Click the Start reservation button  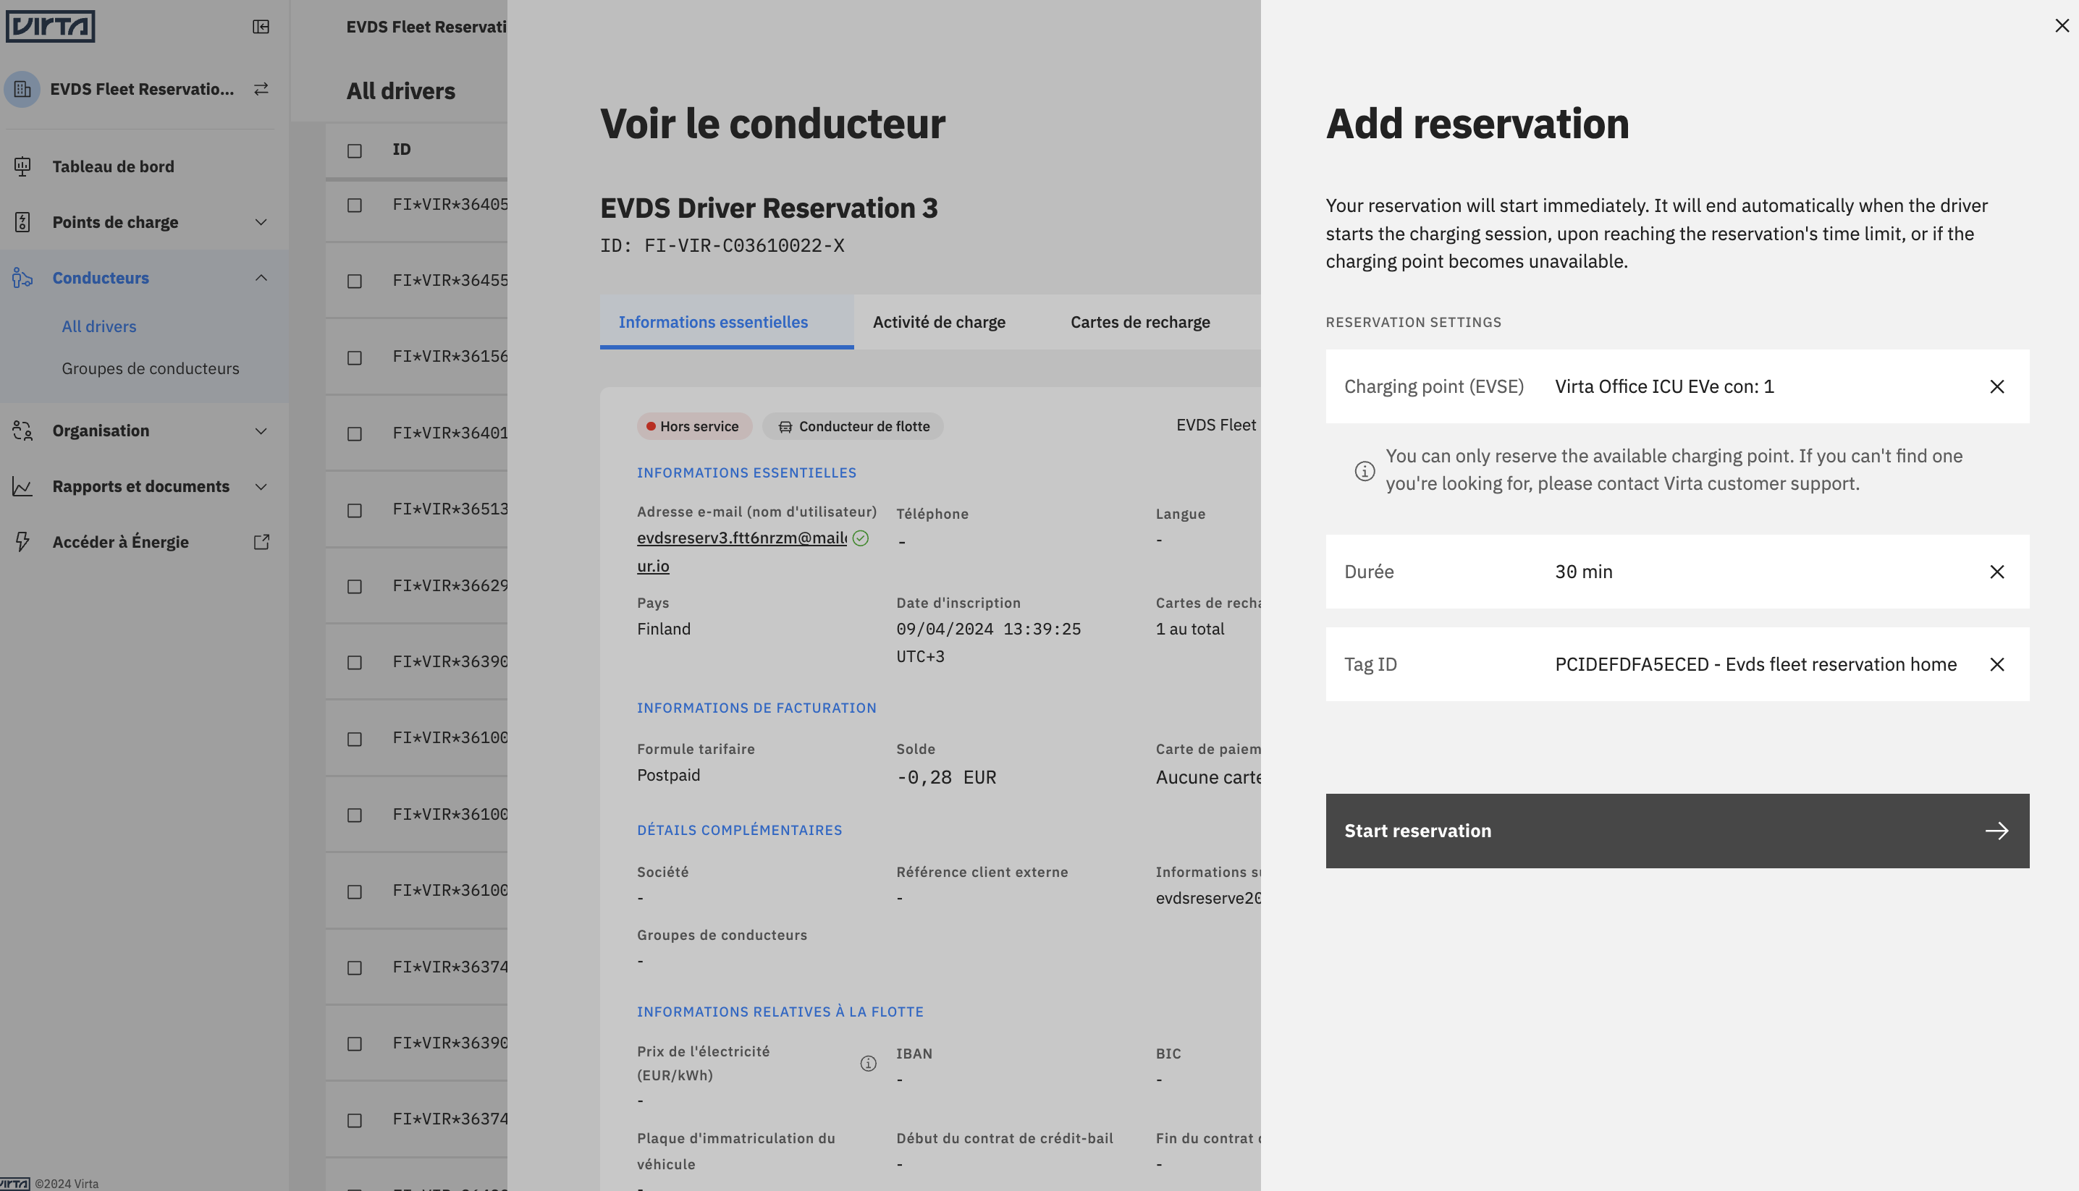[1677, 831]
